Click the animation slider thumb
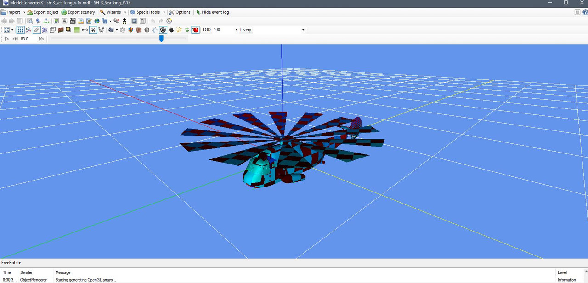The width and height of the screenshot is (588, 283). (161, 39)
